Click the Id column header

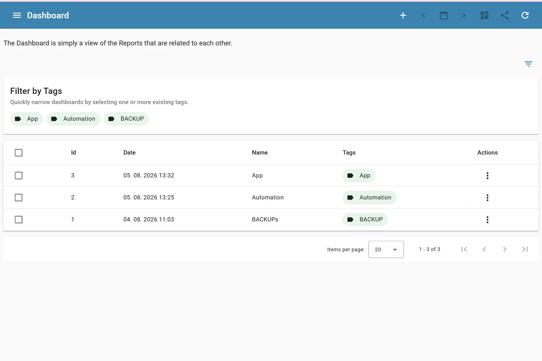73,153
